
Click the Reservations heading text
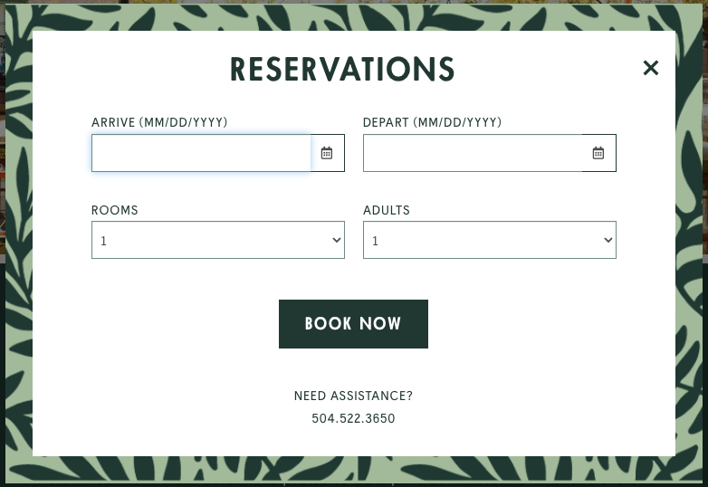(342, 70)
